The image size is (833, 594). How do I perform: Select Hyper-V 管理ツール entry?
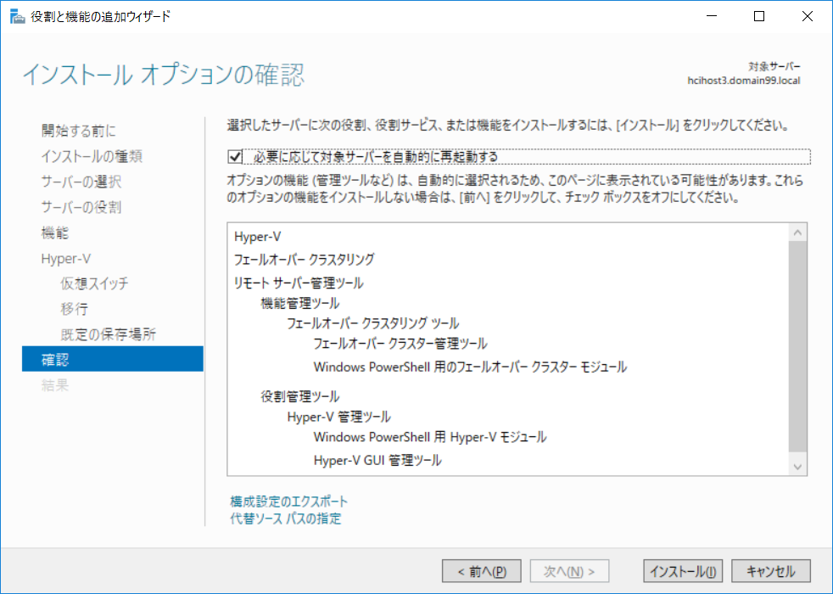[339, 417]
